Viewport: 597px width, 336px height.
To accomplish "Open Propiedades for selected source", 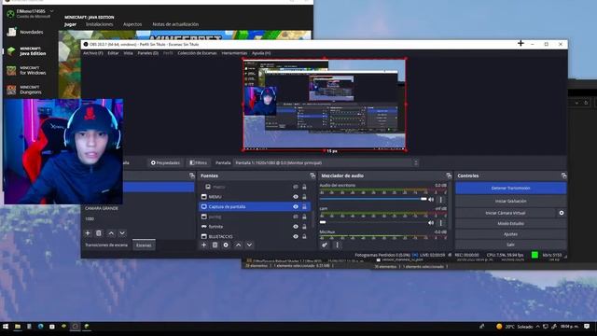I will pyautogui.click(x=165, y=162).
